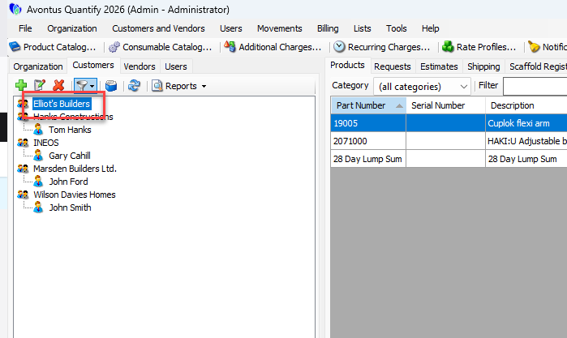567x338 pixels.
Task: Open the Billing menu
Action: click(x=328, y=28)
